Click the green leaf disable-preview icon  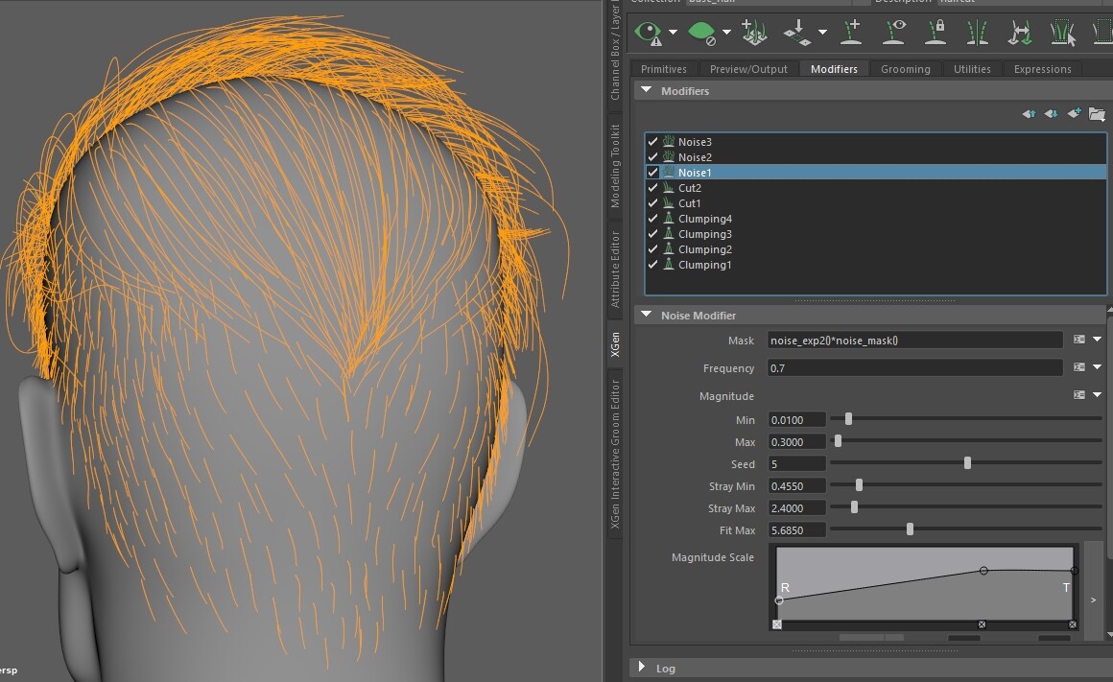[701, 33]
